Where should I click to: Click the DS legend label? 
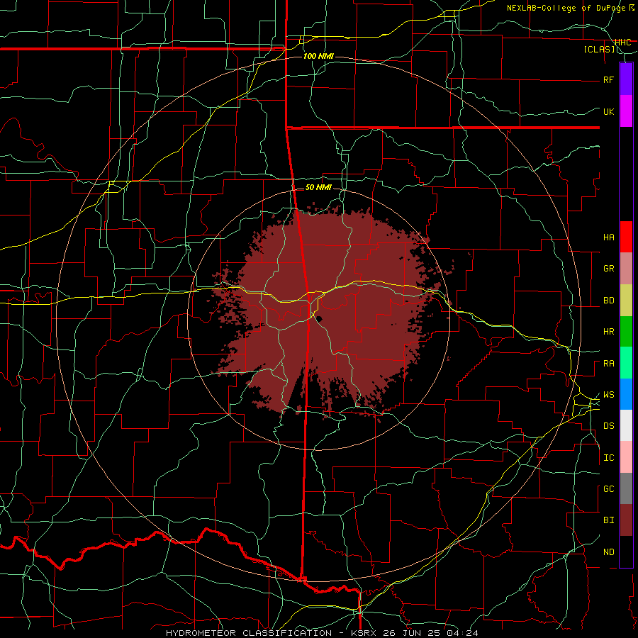click(x=608, y=426)
